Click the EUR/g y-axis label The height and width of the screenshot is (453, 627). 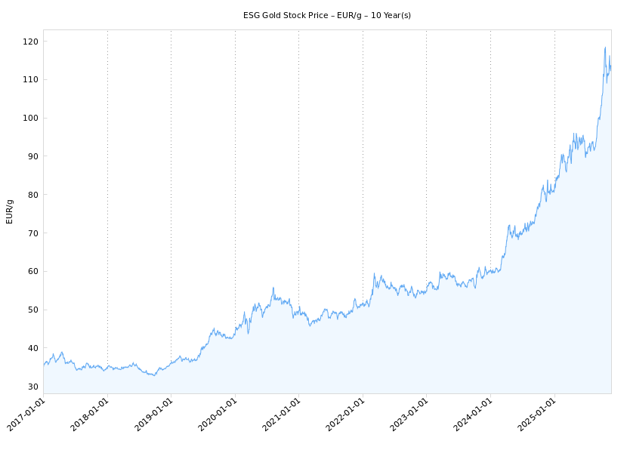click(x=10, y=211)
